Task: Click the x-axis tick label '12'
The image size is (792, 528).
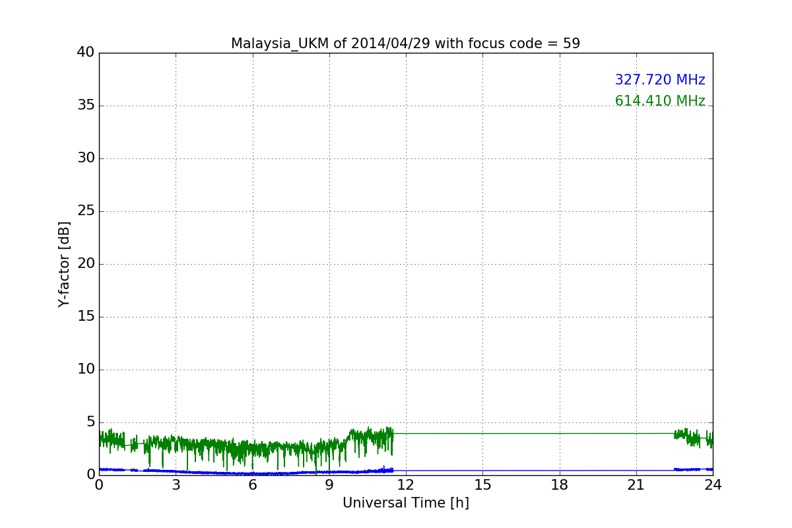Action: [406, 485]
